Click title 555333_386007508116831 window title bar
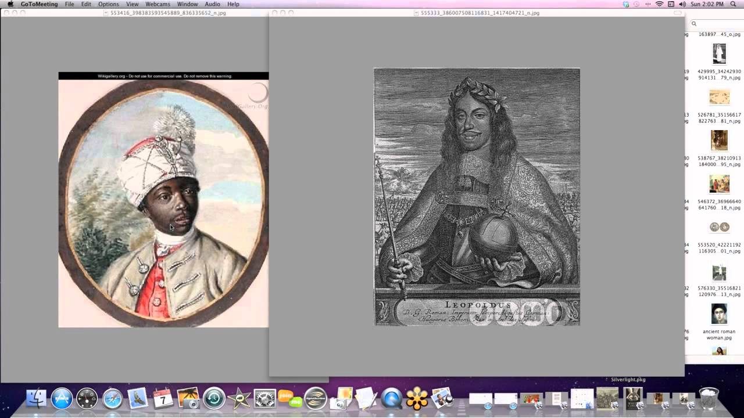 point(480,12)
